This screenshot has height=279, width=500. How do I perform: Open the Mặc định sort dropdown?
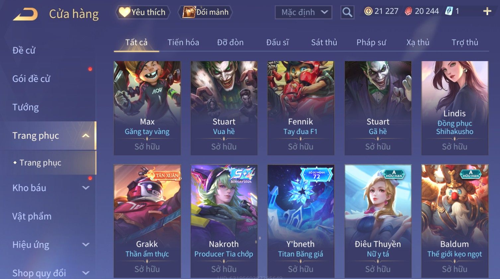303,12
